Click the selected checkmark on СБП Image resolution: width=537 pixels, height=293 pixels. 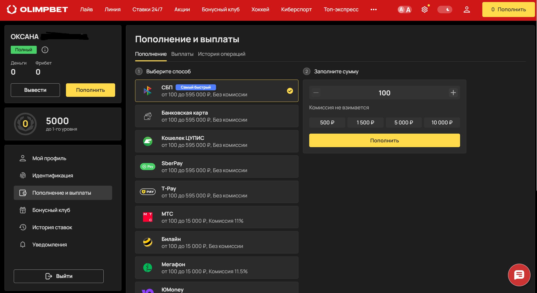[x=290, y=91]
